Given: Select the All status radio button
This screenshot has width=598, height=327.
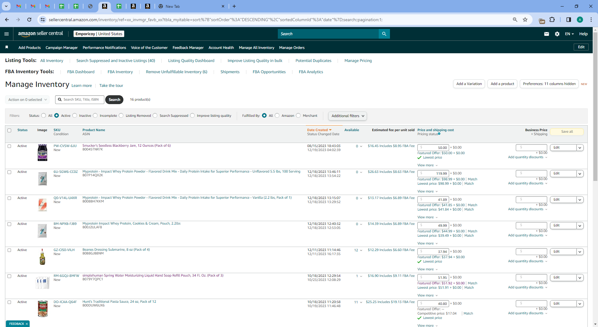Looking at the screenshot, I should click(44, 116).
